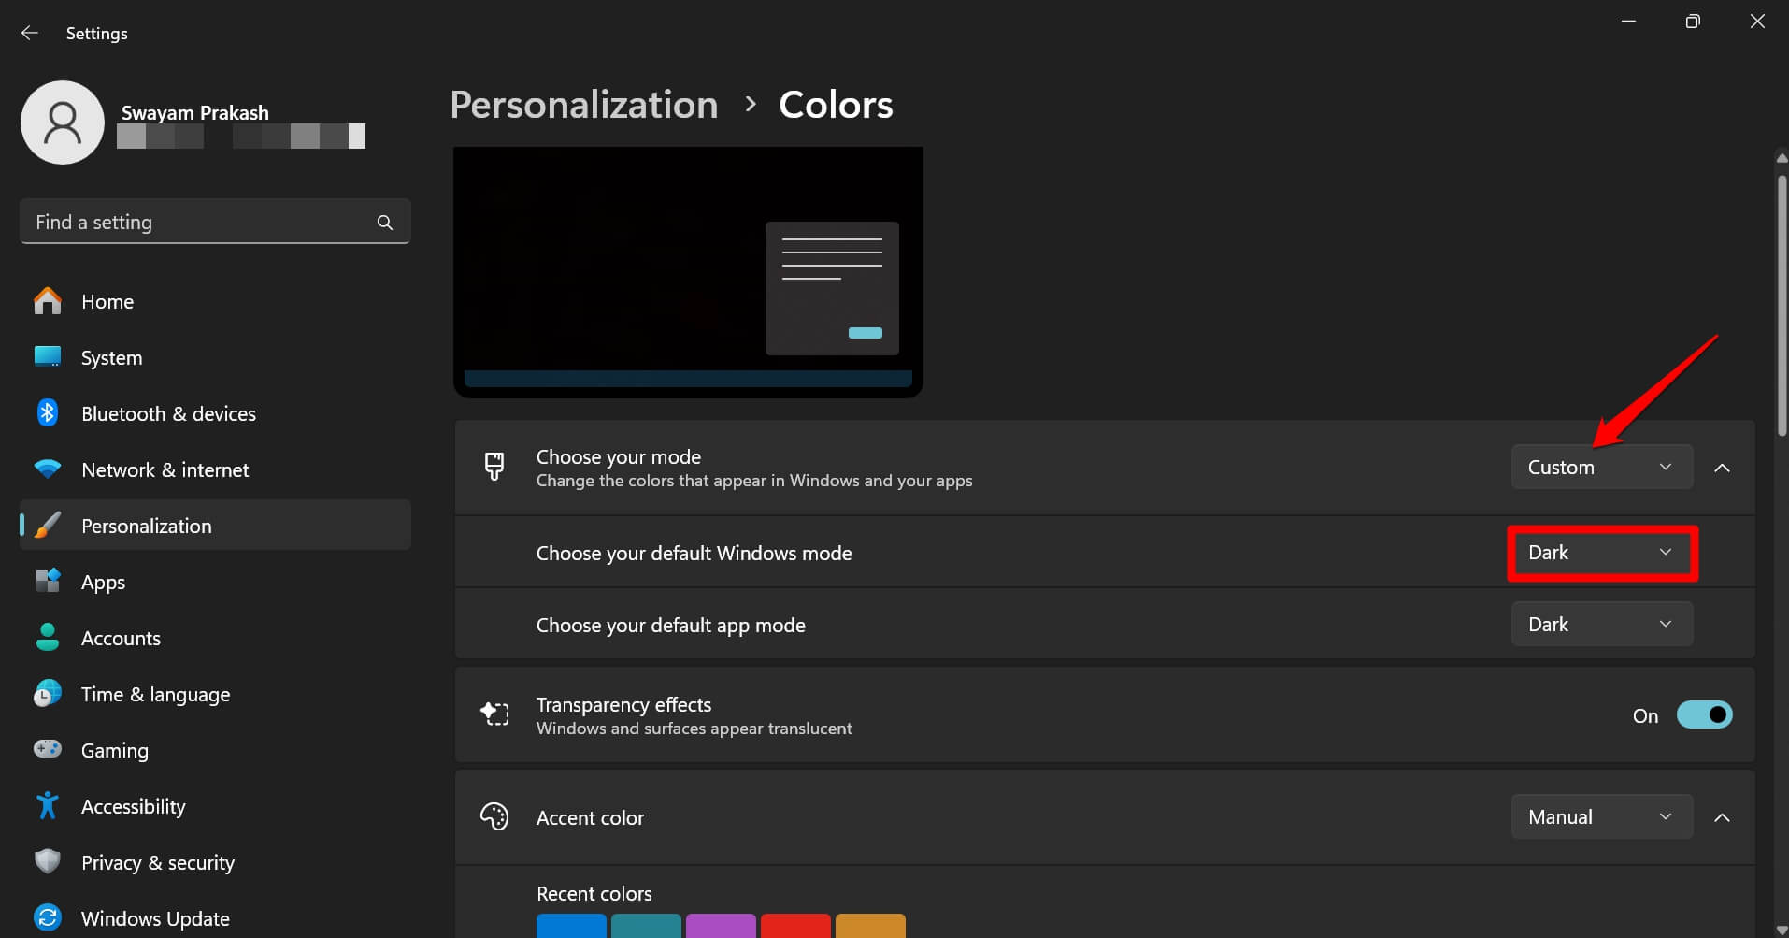This screenshot has width=1789, height=938.
Task: Open Network & internet settings
Action: pyautogui.click(x=215, y=469)
